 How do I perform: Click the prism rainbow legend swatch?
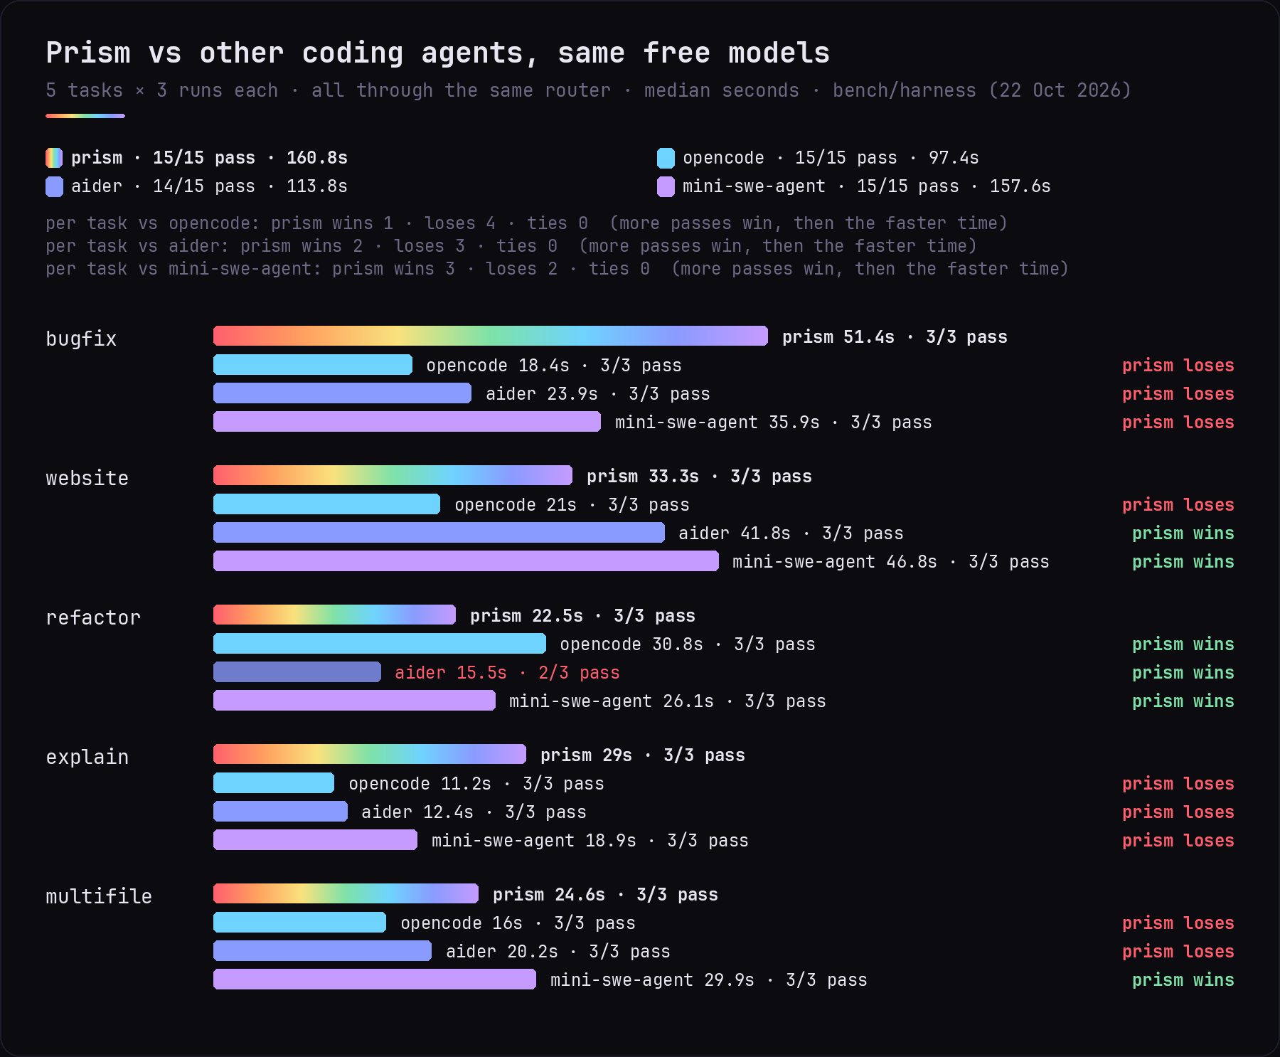[54, 158]
